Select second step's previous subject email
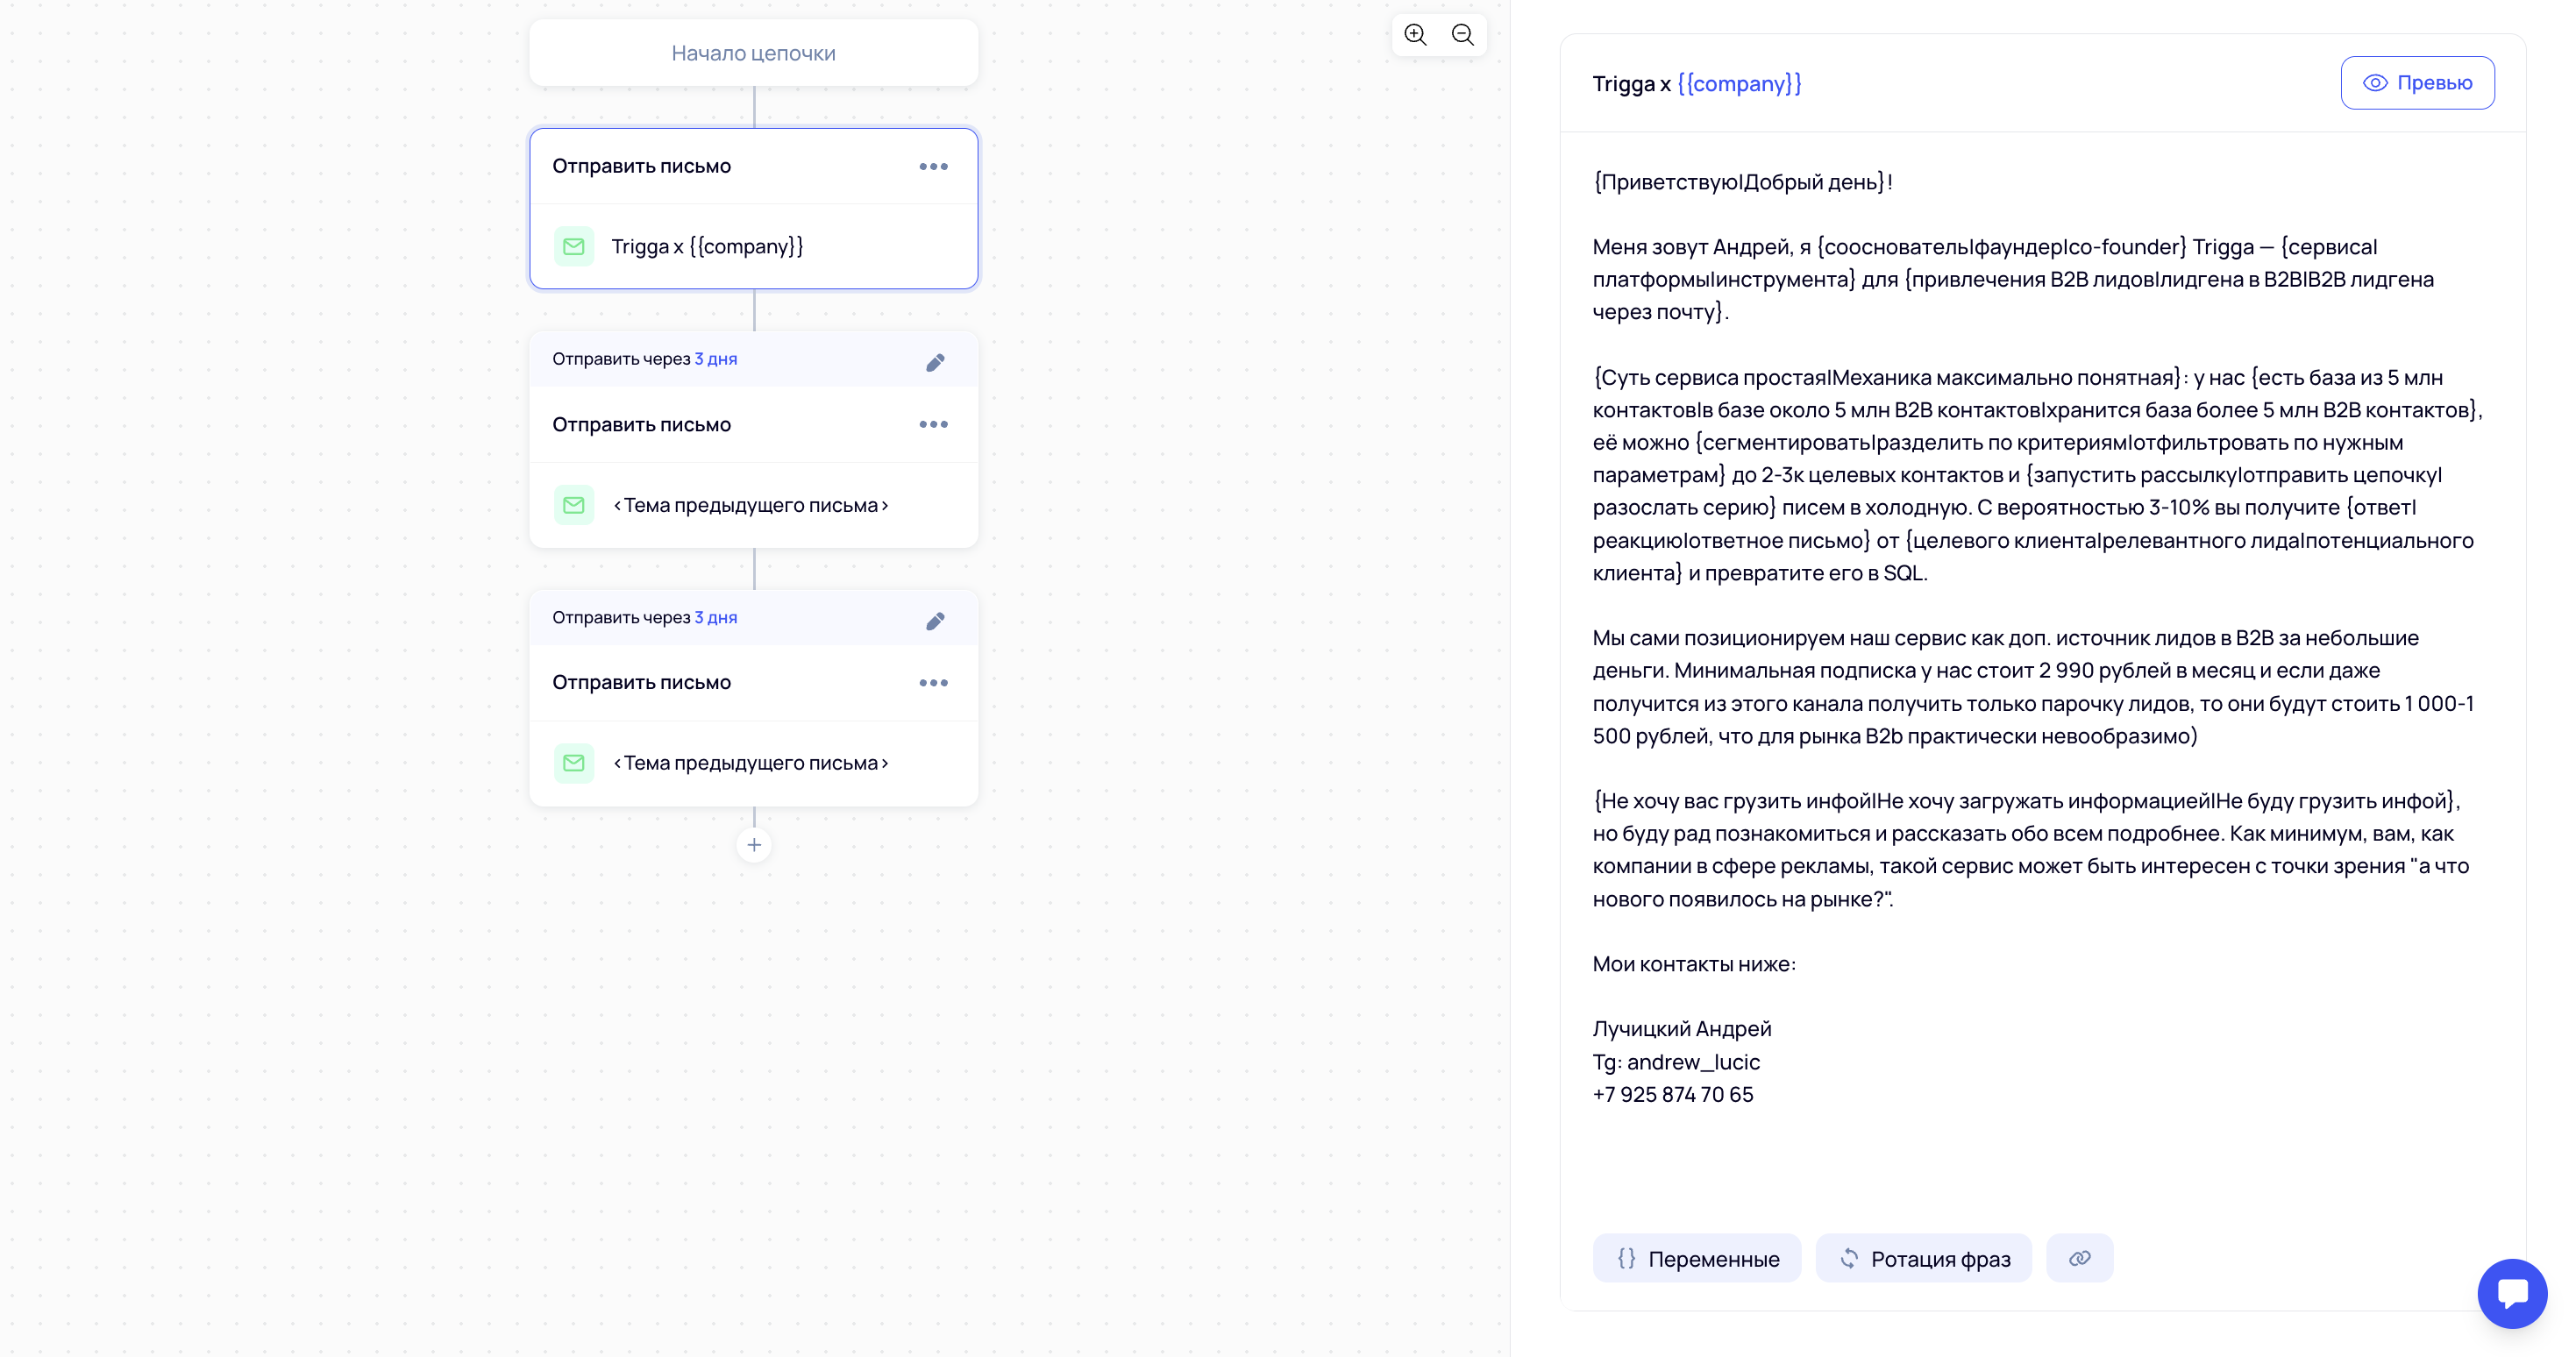2576x1357 pixels. coord(750,505)
